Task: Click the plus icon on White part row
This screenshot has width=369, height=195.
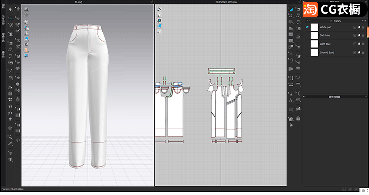Action: pos(355,27)
